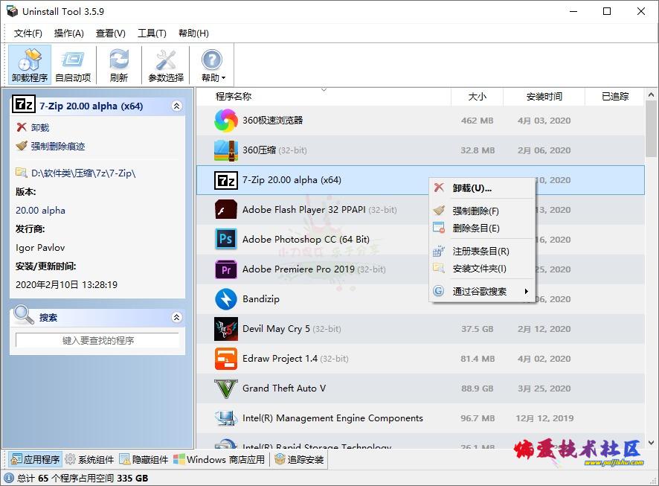Open the 卸载程序 uninstaller toolbar button
Image resolution: width=659 pixels, height=486 pixels.
(x=30, y=65)
